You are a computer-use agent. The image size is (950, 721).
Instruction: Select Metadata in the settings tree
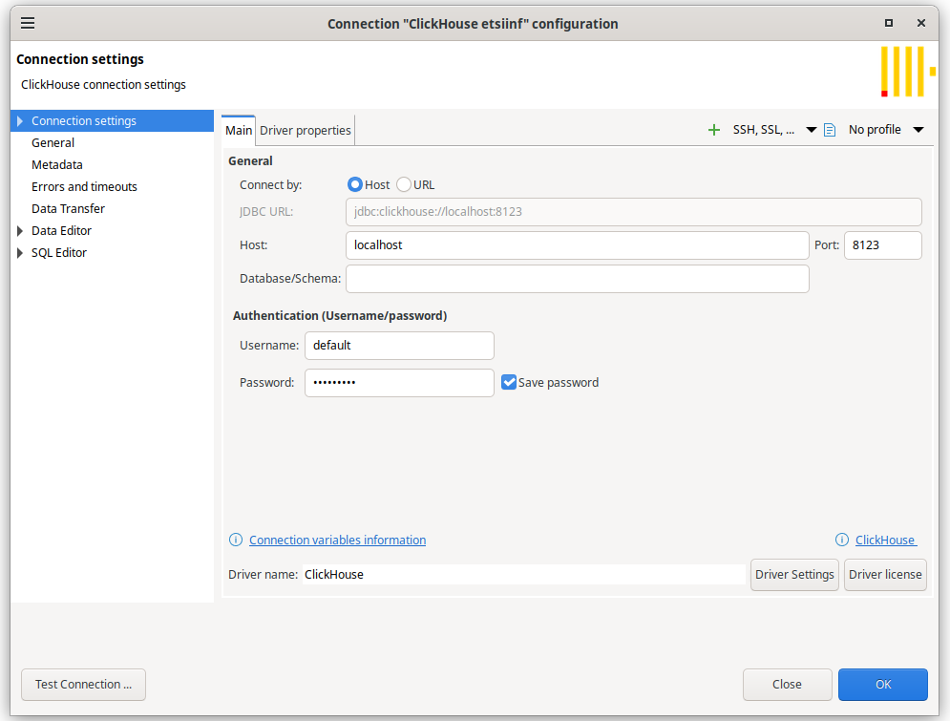pyautogui.click(x=57, y=165)
